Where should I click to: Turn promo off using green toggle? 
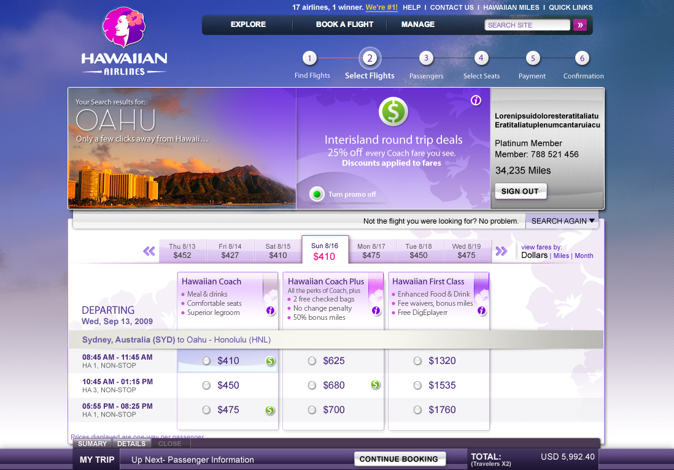pyautogui.click(x=317, y=194)
